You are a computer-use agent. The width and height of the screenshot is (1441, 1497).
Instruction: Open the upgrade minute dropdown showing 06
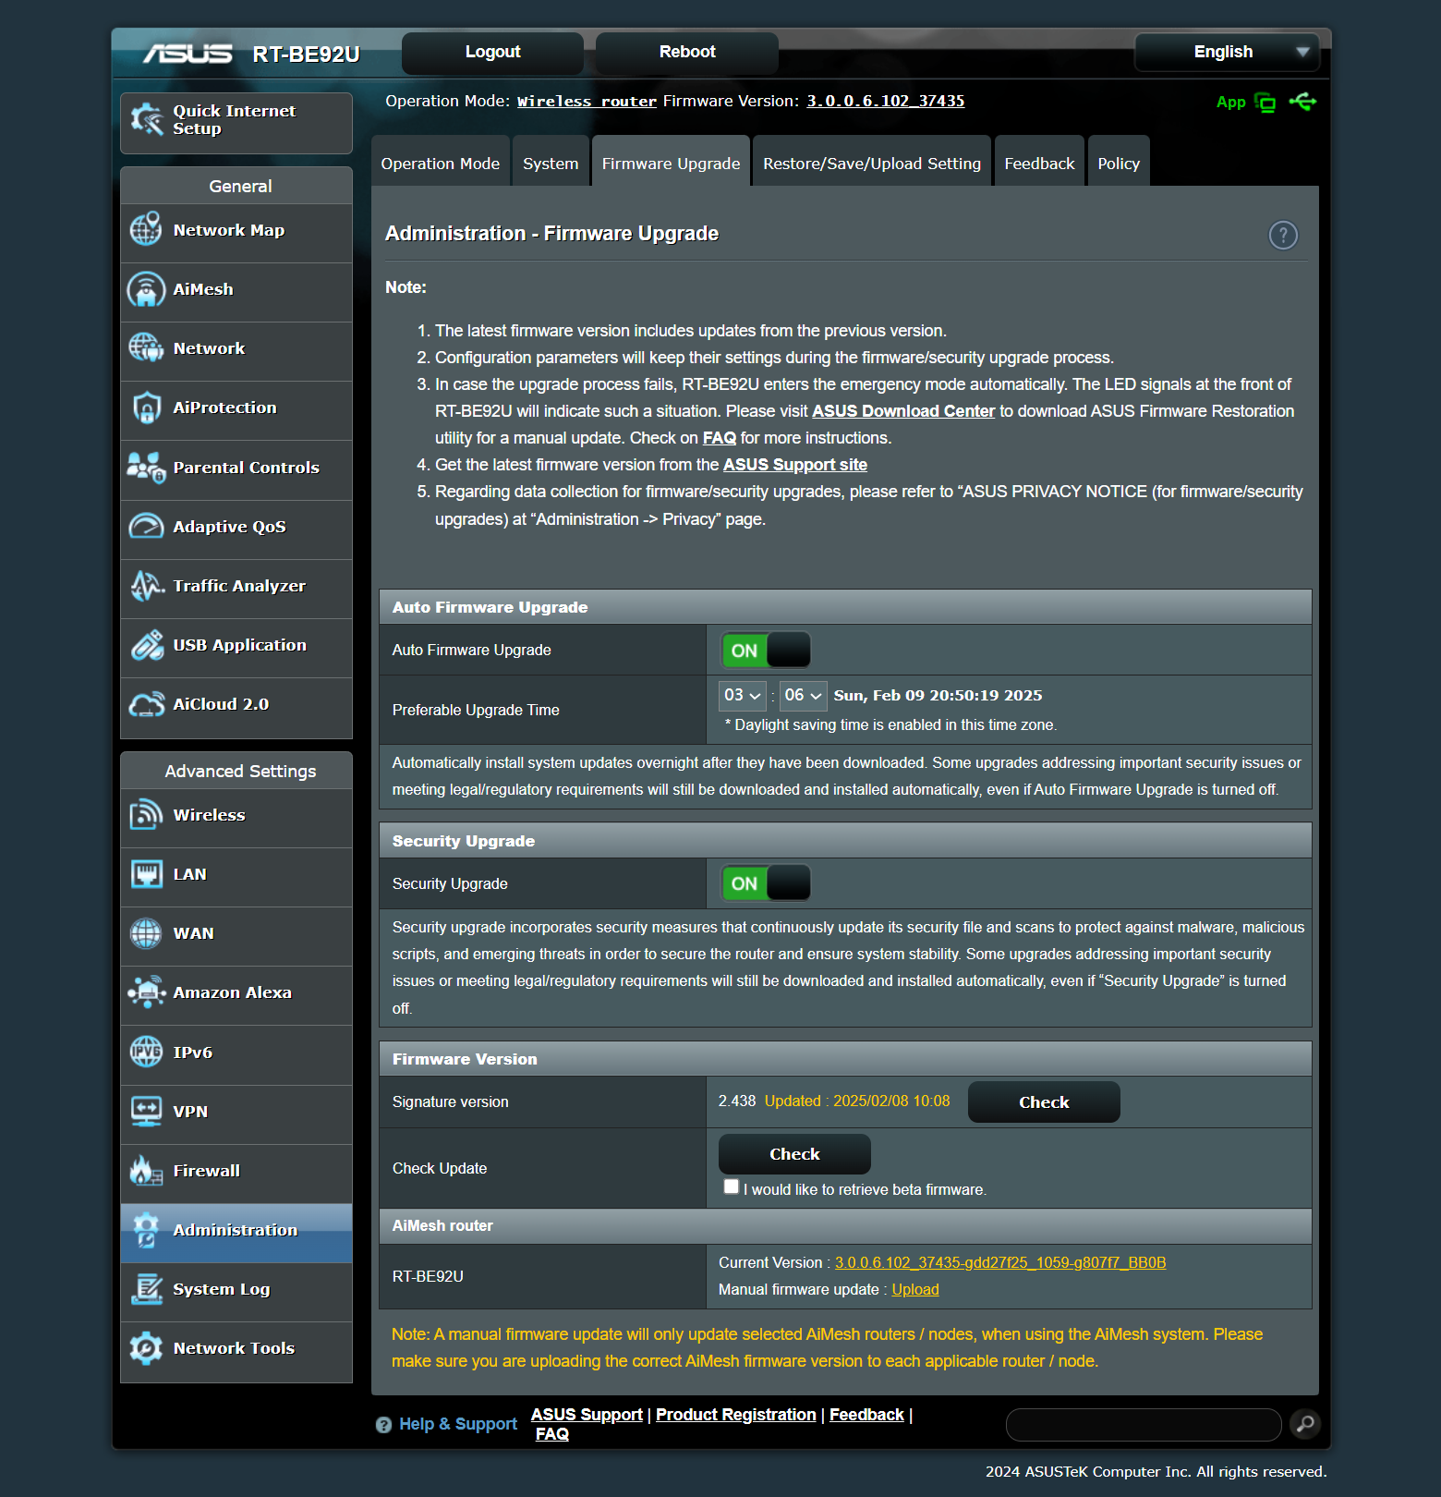click(803, 695)
